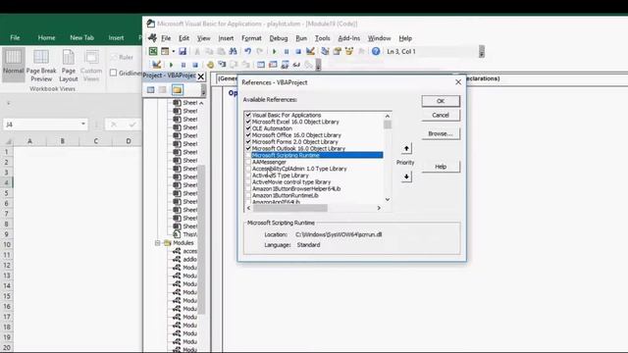Click Toggle Folders in Project pane
Image resolution: width=628 pixels, height=353 pixels.
click(x=178, y=89)
